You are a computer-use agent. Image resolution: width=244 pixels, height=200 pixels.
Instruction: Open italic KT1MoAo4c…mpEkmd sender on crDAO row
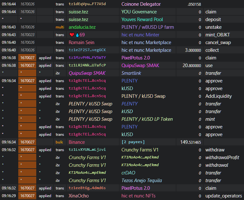[87, 173]
